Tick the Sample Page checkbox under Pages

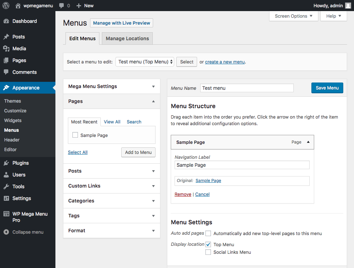[x=75, y=135]
